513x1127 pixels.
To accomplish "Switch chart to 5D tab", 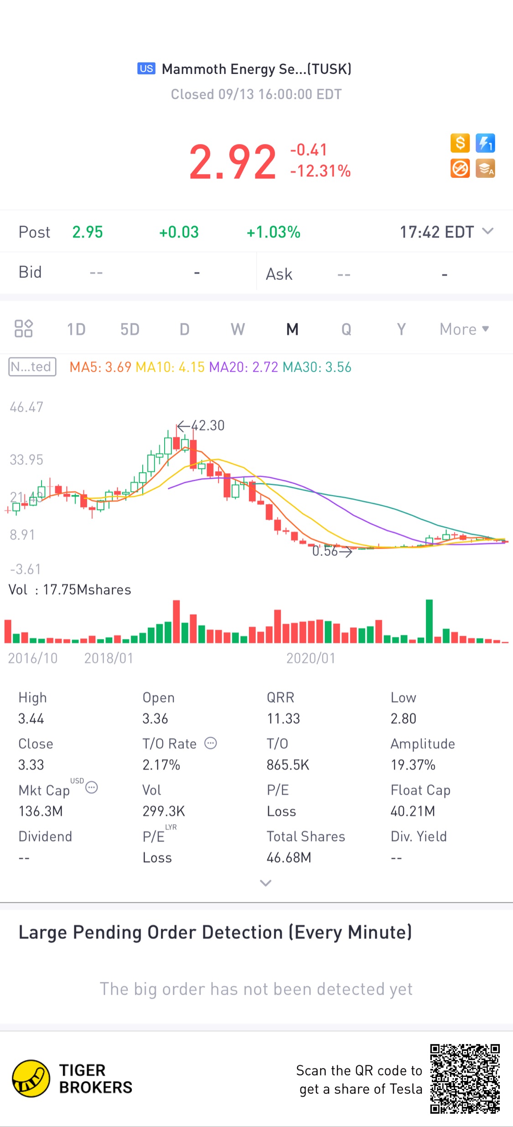I will (x=130, y=329).
